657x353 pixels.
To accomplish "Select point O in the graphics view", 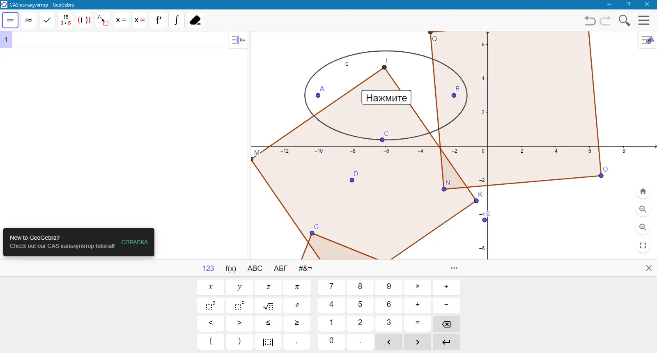I will pyautogui.click(x=601, y=176).
